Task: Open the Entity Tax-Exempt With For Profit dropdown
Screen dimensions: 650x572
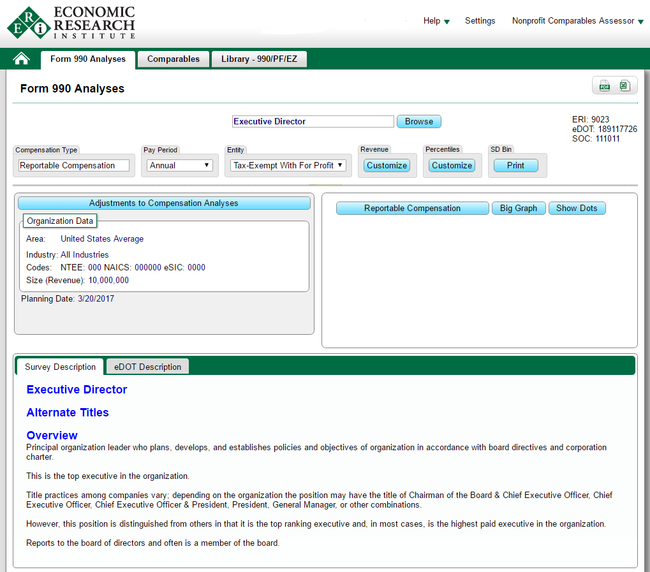Action: (x=288, y=165)
